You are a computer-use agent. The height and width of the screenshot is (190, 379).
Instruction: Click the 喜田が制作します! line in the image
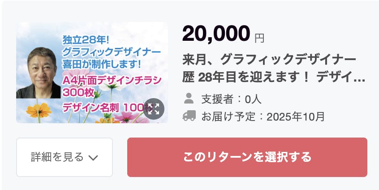click(102, 63)
